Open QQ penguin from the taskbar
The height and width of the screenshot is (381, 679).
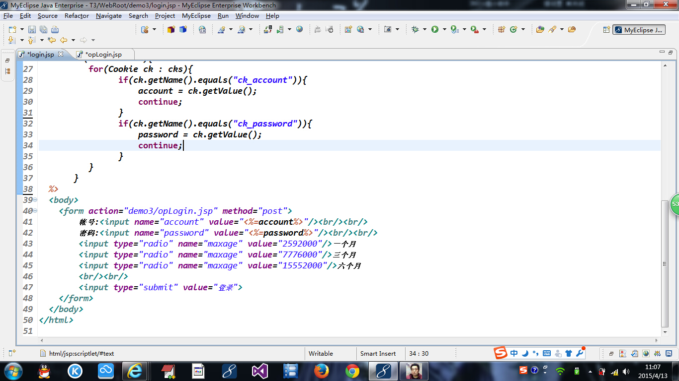44,371
